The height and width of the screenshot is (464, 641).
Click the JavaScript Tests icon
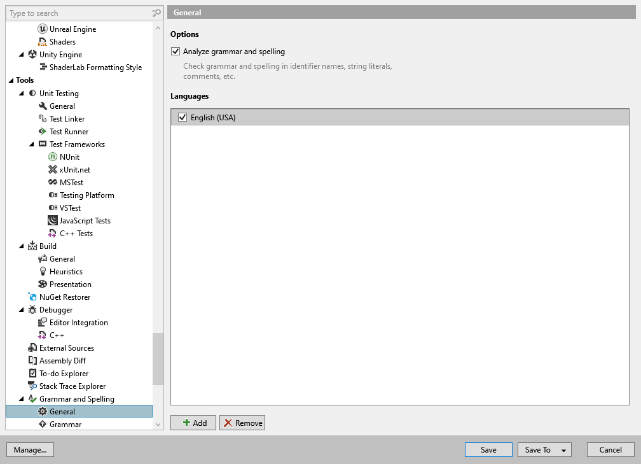point(54,220)
